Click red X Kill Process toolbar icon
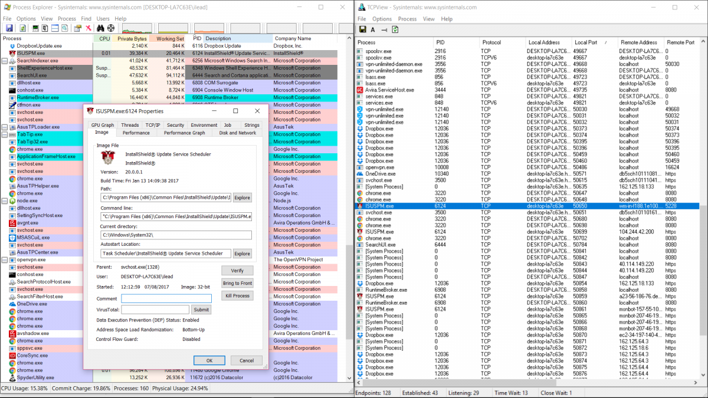 point(88,28)
